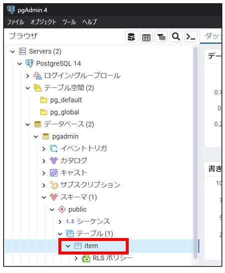This screenshot has height=273, width=225.
Task: Expand the イベントトリガ node
Action: point(44,148)
